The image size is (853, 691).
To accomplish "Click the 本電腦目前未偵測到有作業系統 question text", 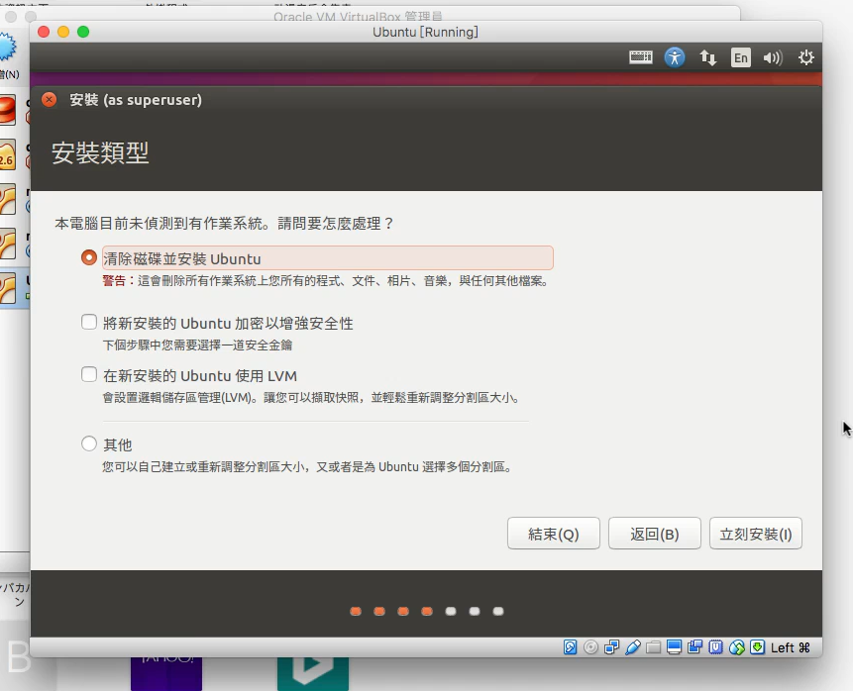I will [x=224, y=224].
